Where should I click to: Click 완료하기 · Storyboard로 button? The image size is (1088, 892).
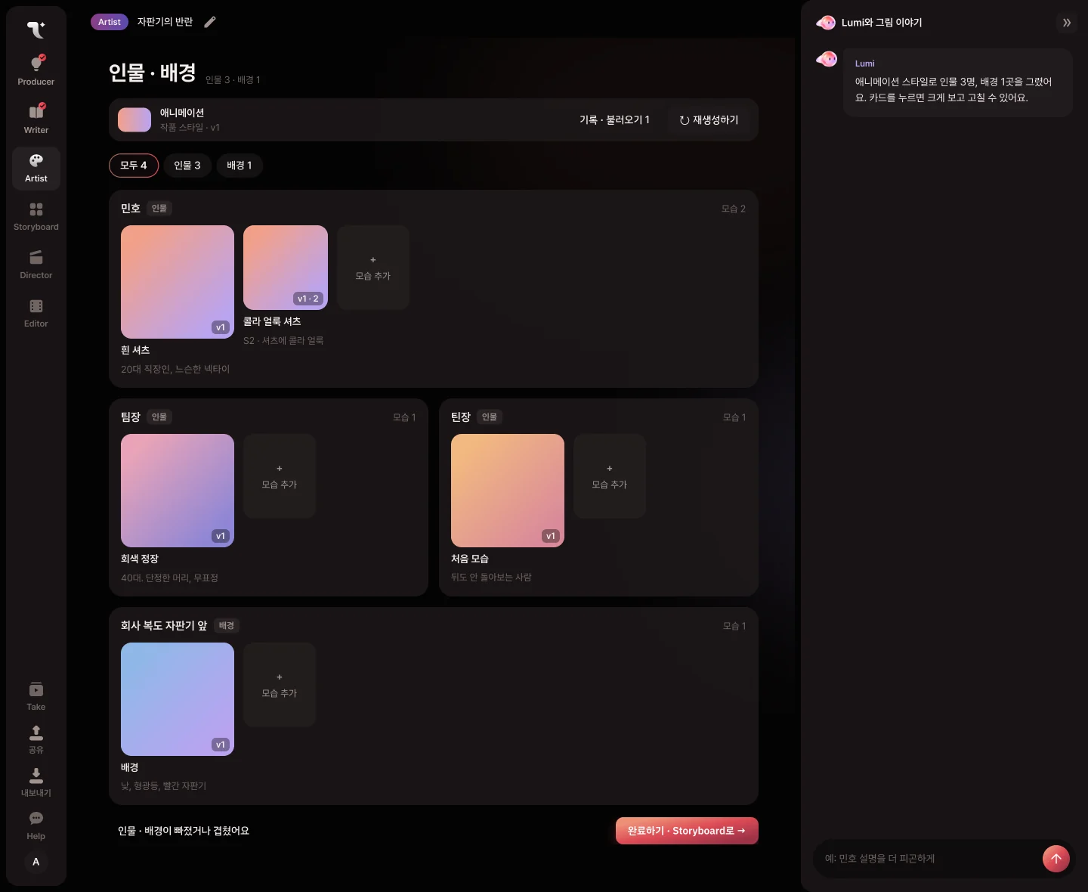coord(687,831)
